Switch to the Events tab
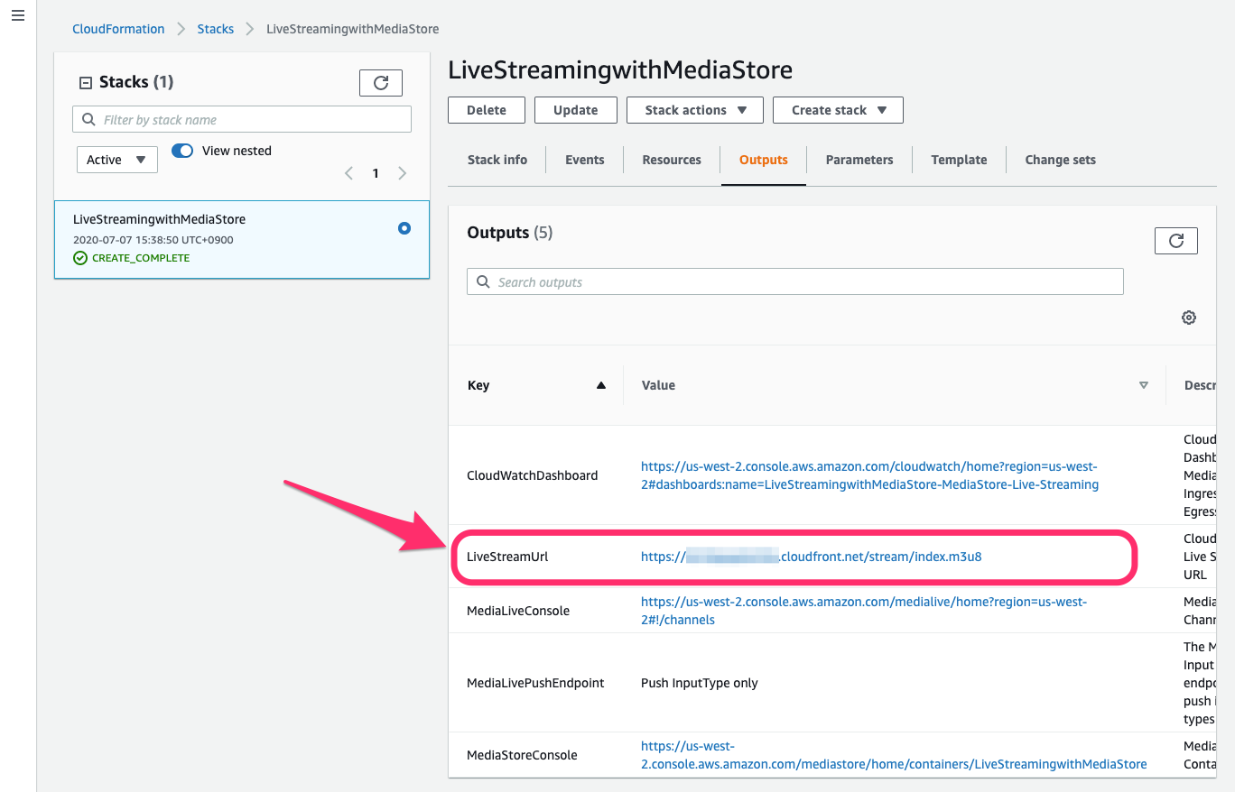The width and height of the screenshot is (1235, 792). pyautogui.click(x=585, y=160)
